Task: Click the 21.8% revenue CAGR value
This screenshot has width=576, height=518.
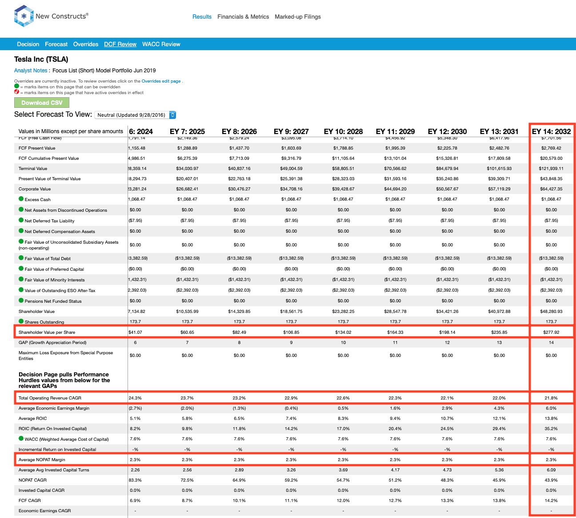Action: pyautogui.click(x=551, y=398)
